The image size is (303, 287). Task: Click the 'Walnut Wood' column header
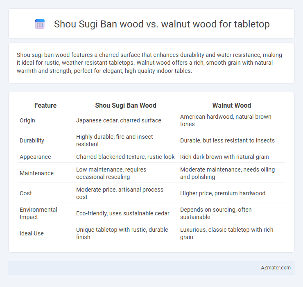click(x=232, y=105)
